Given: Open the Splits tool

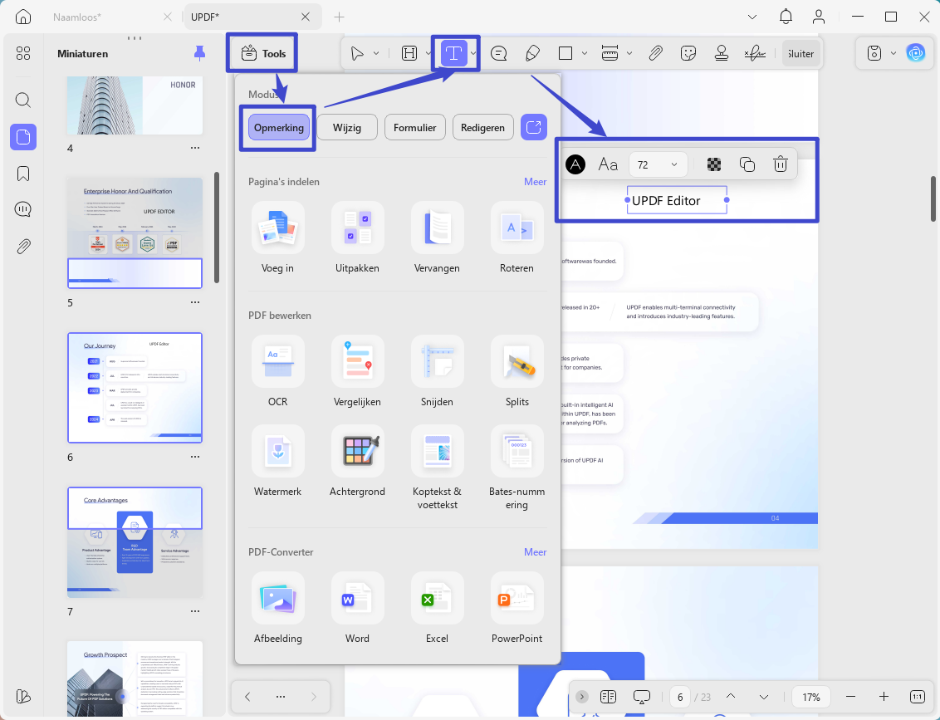Looking at the screenshot, I should (517, 372).
